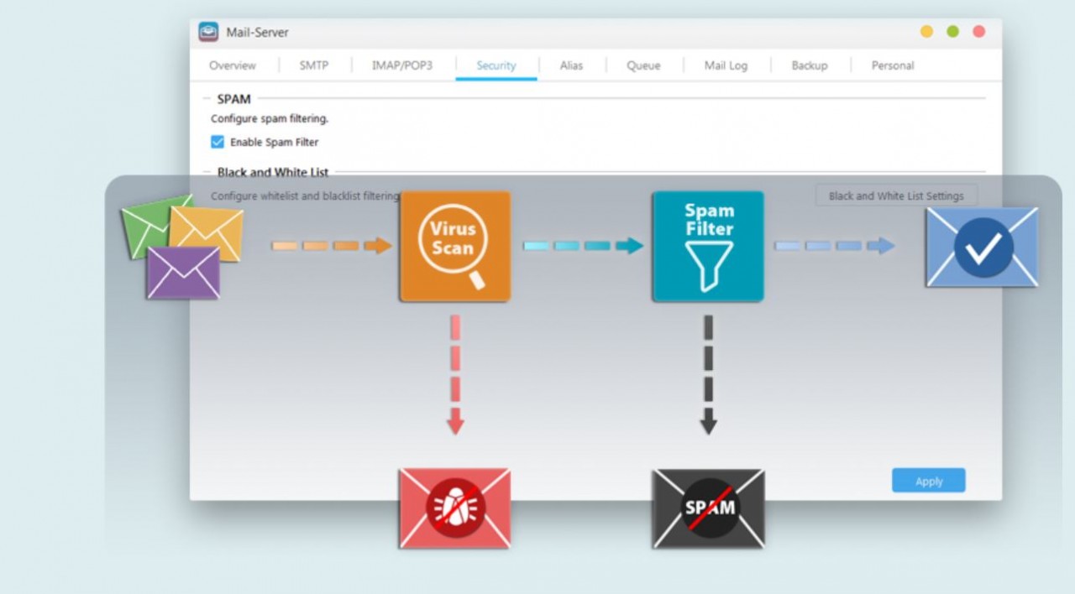Switch to the Overview tab

click(233, 65)
